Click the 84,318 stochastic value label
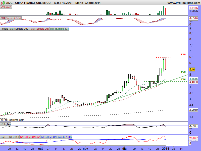201x151 pixels. click(x=193, y=18)
